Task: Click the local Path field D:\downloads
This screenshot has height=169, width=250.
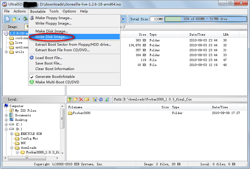Action: 185,100
